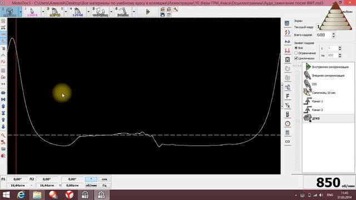The width and height of the screenshot is (356, 200).
Task: Open Windows Start button
Action: 6,195
